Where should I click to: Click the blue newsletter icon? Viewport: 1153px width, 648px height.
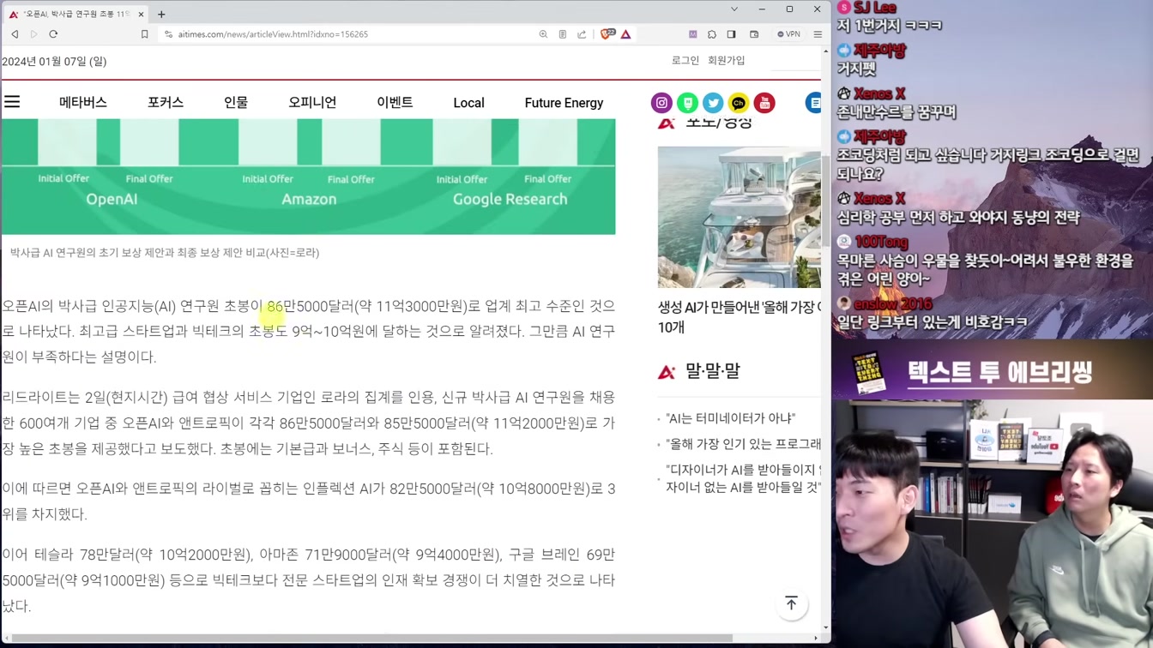[x=813, y=103]
